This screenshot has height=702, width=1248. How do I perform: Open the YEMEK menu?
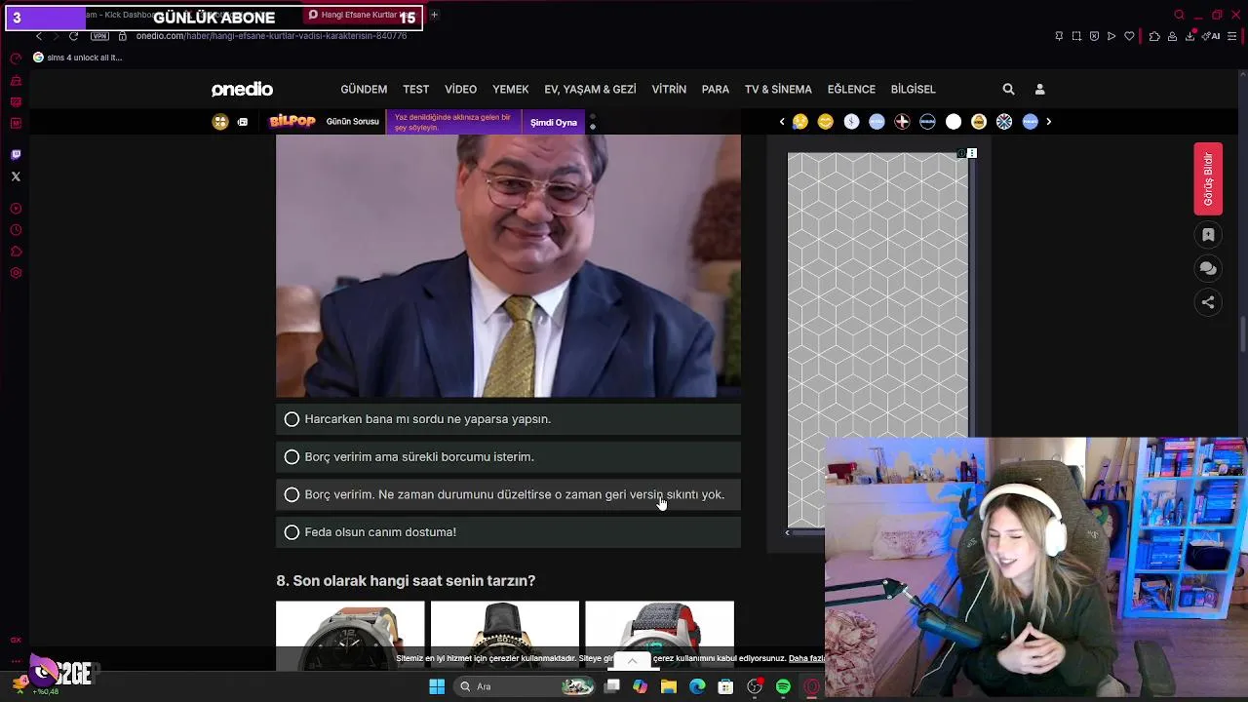point(510,89)
